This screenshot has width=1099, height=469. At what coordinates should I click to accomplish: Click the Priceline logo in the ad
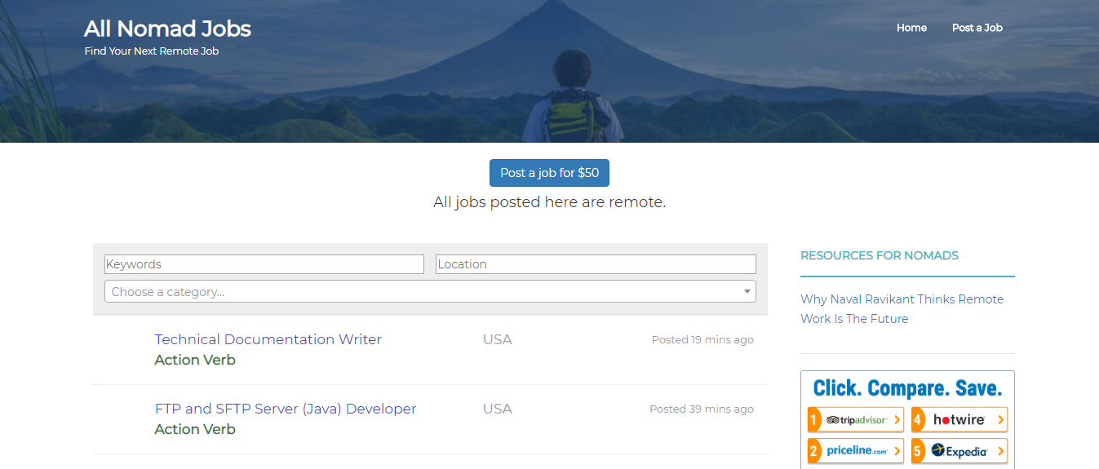pyautogui.click(x=856, y=450)
